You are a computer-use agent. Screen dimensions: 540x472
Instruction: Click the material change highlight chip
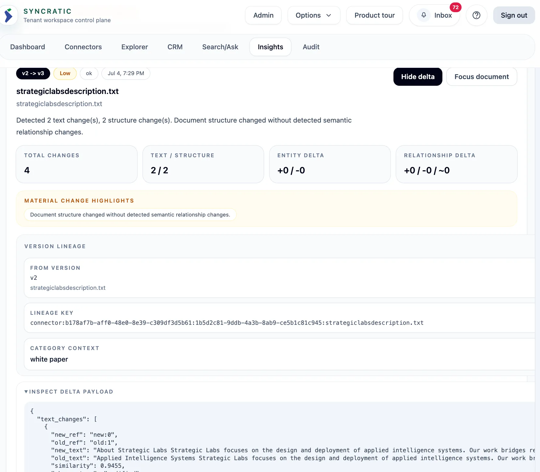(130, 215)
